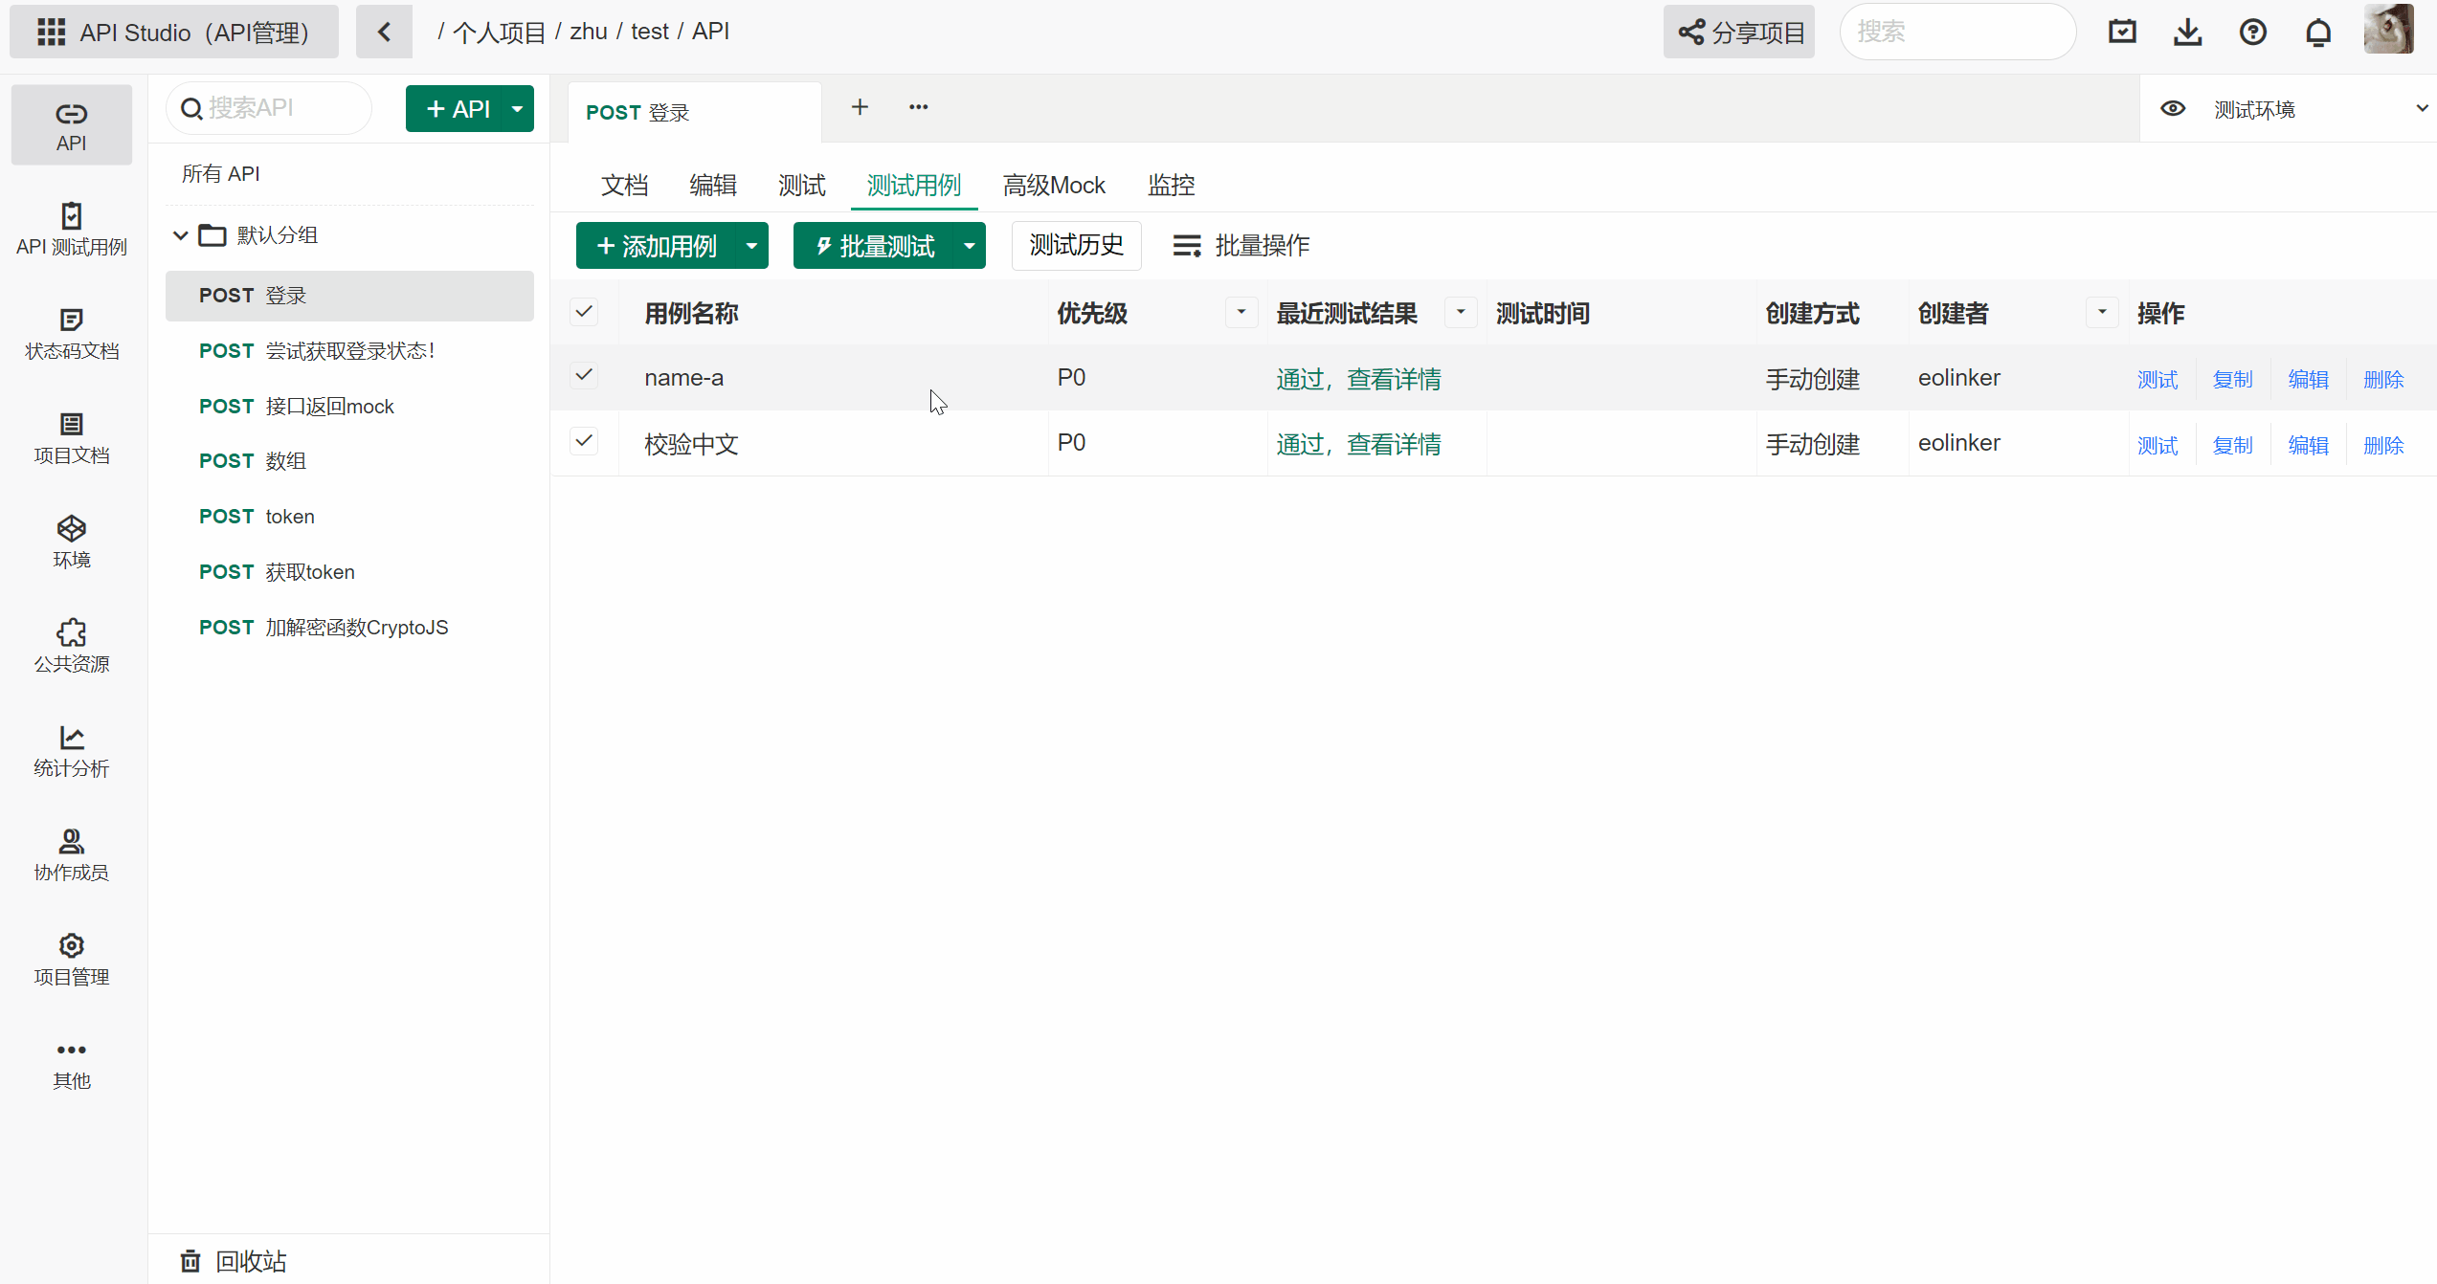This screenshot has width=2437, height=1284.
Task: Uncheck the name-a test case checkbox
Action: click(584, 375)
